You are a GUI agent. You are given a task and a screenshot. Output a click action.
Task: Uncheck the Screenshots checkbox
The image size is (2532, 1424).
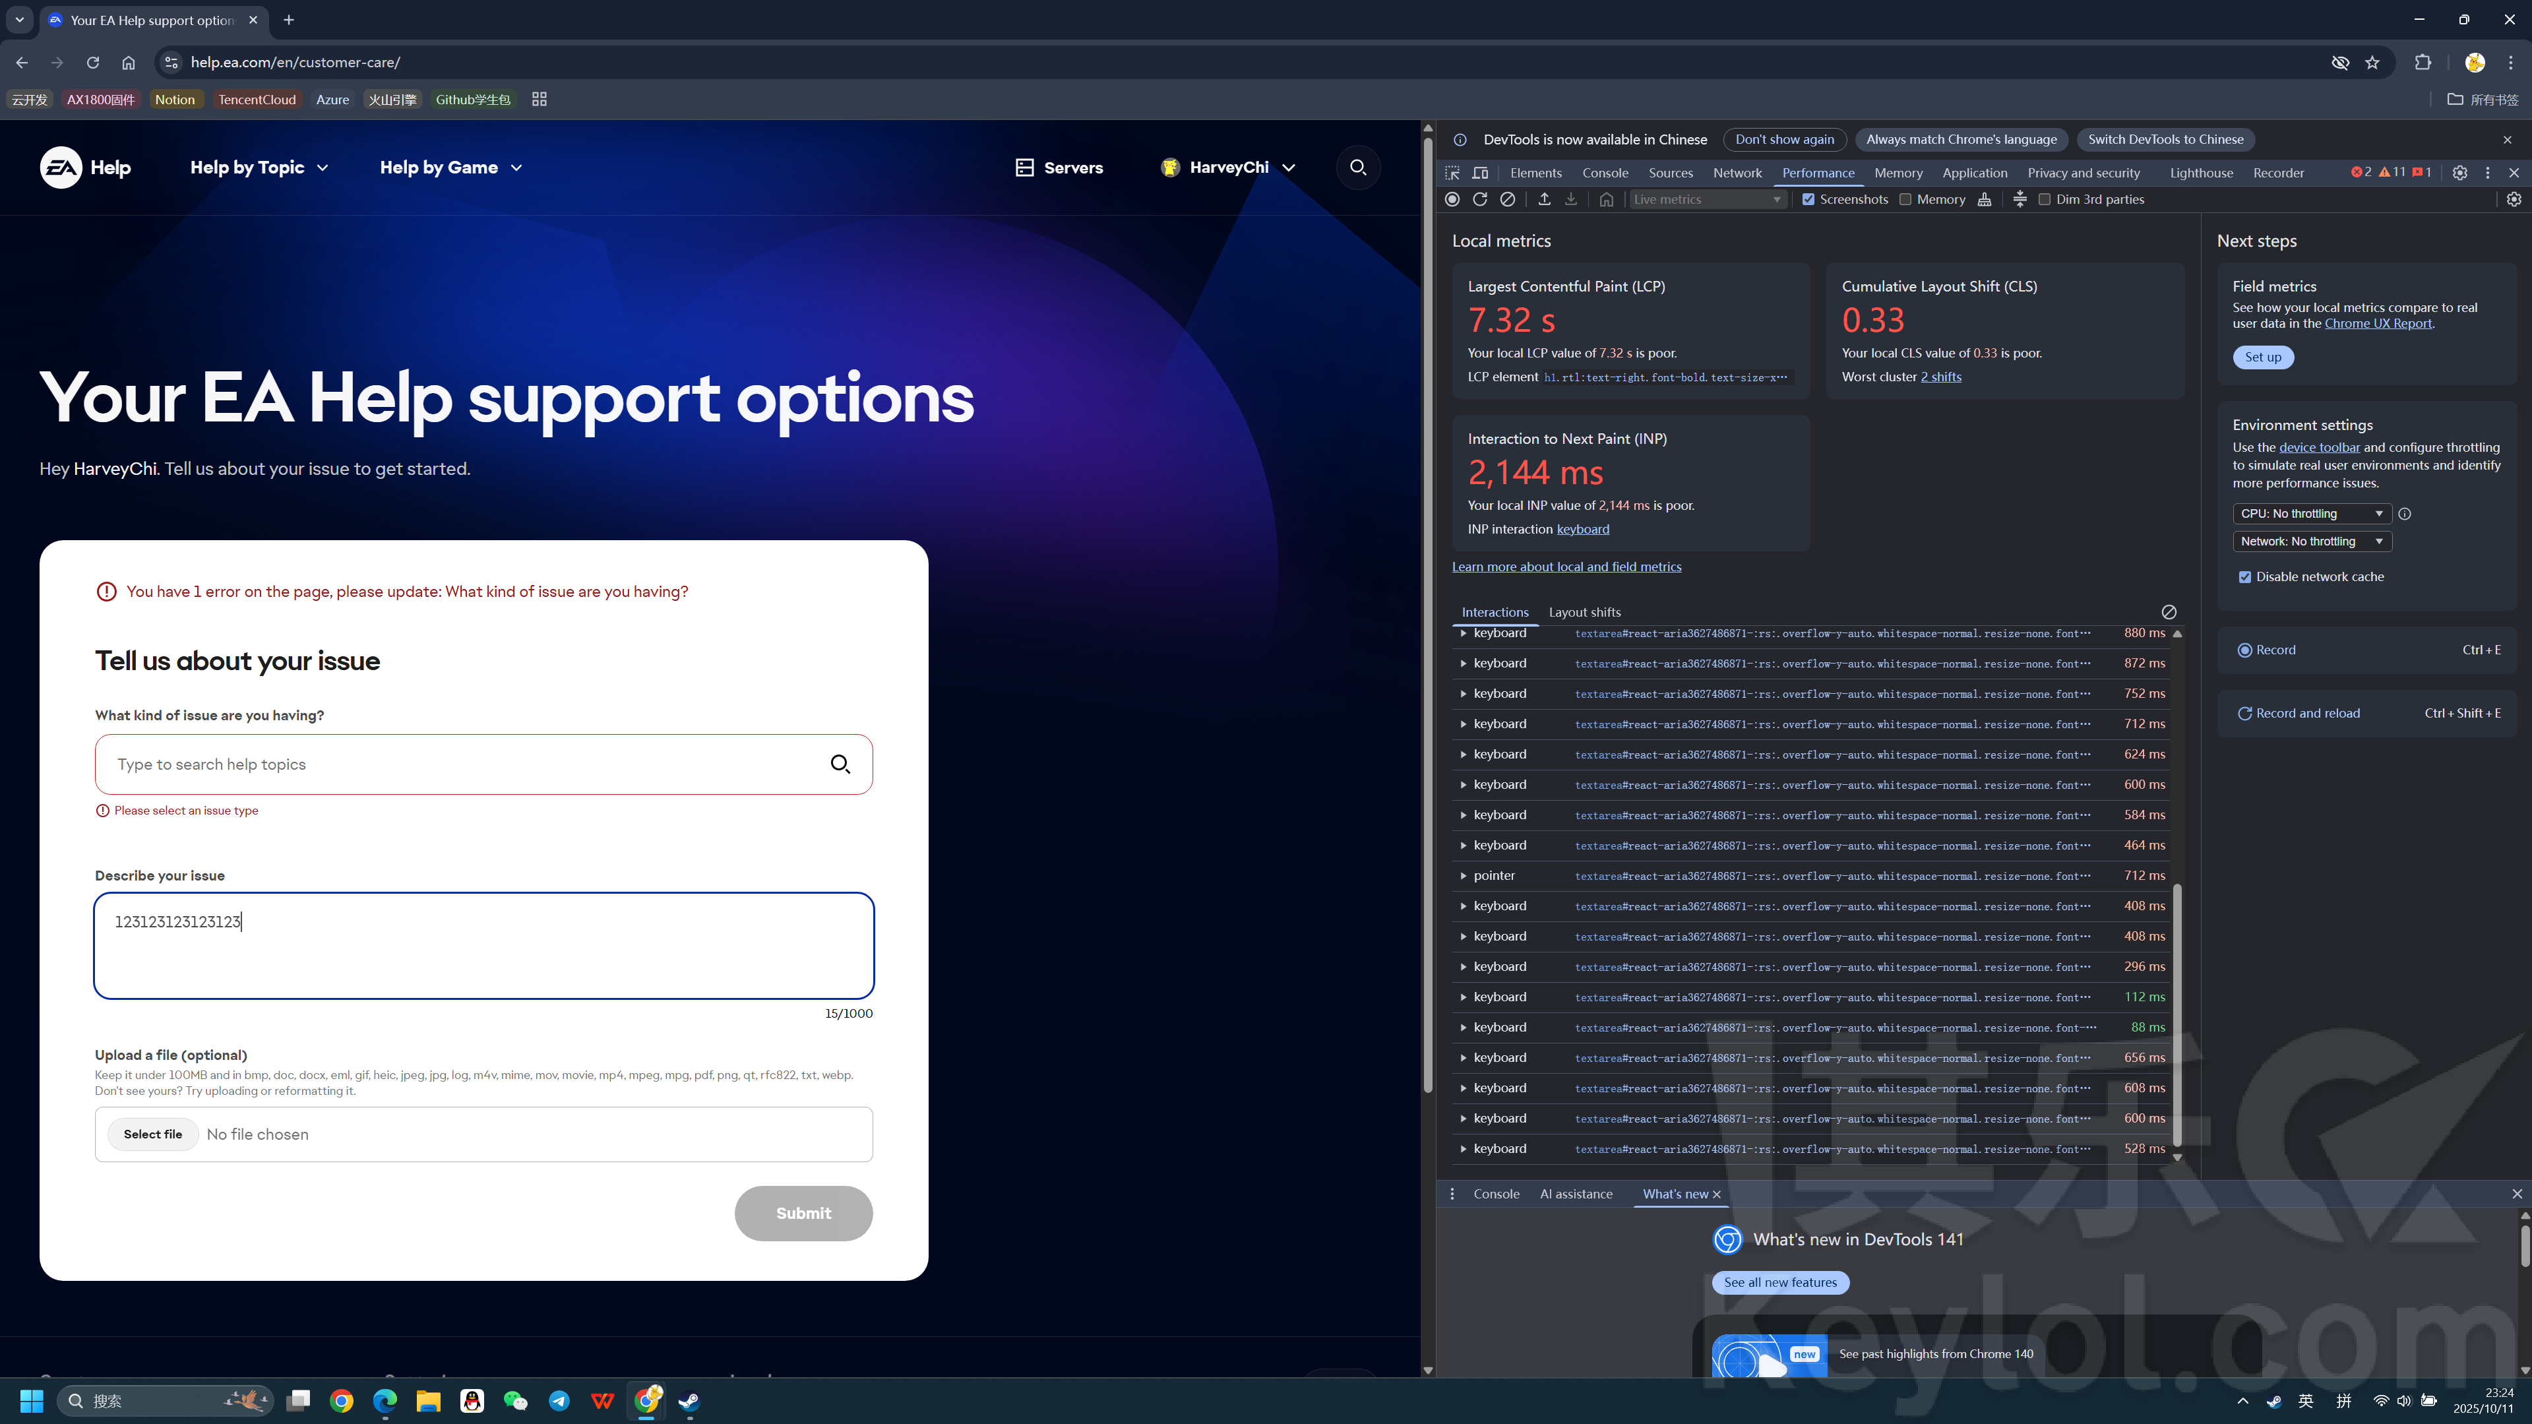[1808, 199]
